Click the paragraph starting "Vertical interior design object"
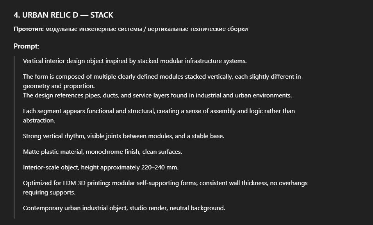The height and width of the screenshot is (225, 373). coord(135,61)
